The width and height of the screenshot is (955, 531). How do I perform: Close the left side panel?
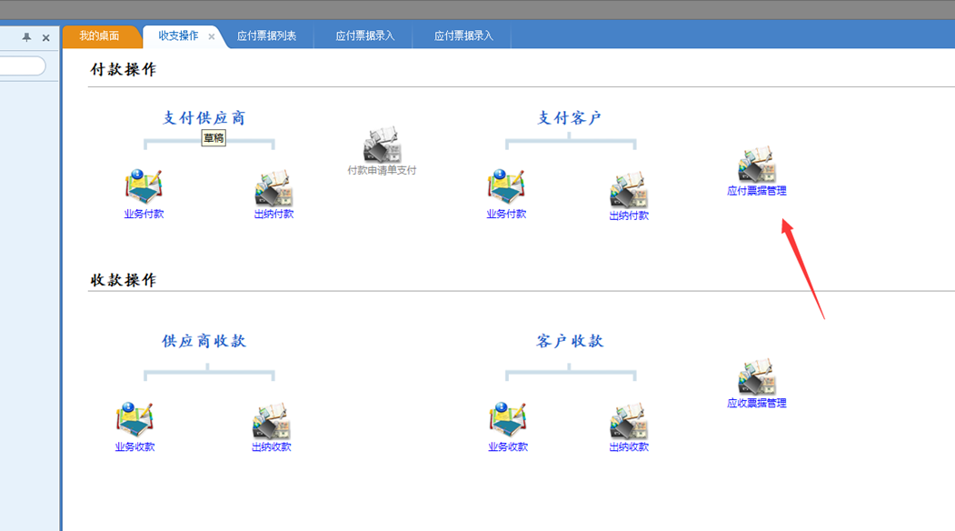[45, 38]
